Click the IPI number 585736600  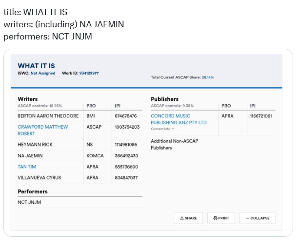pos(126,167)
